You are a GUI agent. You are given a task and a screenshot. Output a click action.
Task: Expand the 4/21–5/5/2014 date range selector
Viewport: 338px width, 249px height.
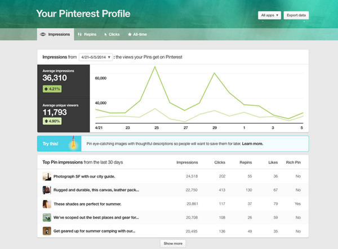(96, 57)
